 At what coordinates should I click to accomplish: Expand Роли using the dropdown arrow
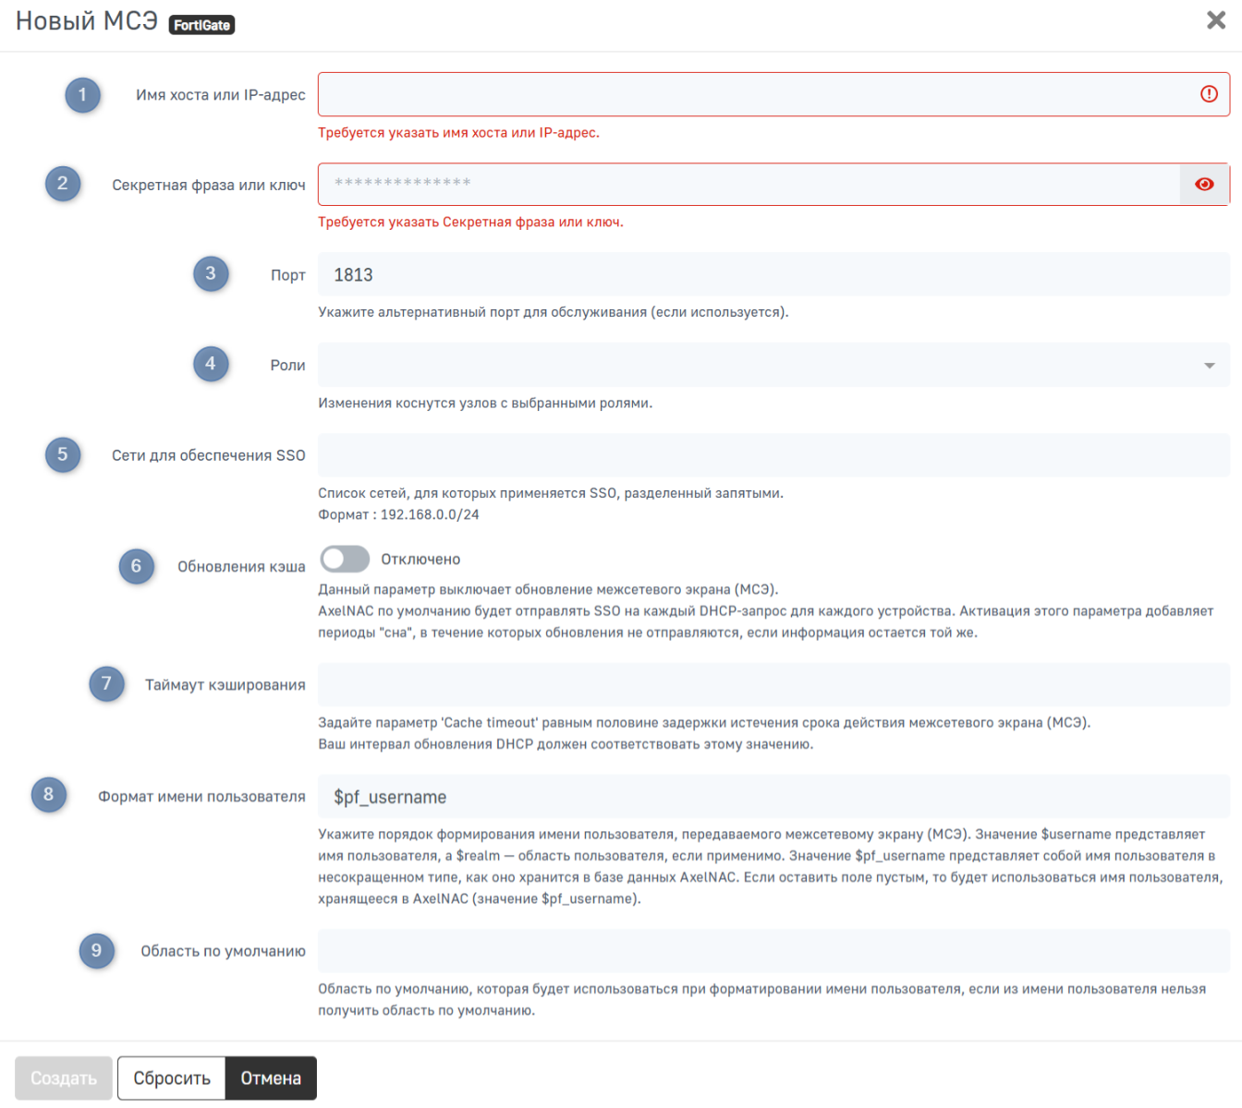pyautogui.click(x=1209, y=366)
